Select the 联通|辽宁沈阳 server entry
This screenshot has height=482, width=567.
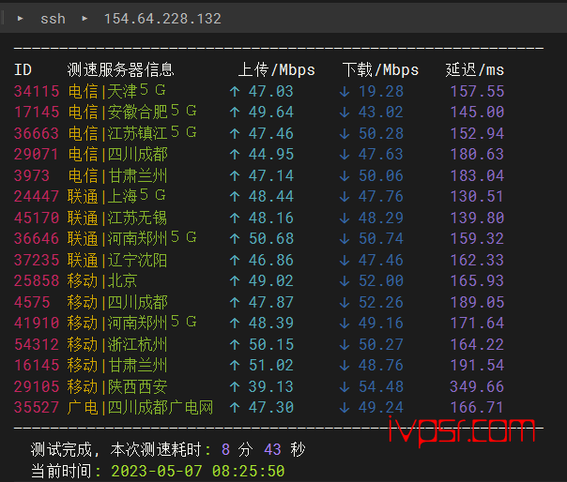117,260
